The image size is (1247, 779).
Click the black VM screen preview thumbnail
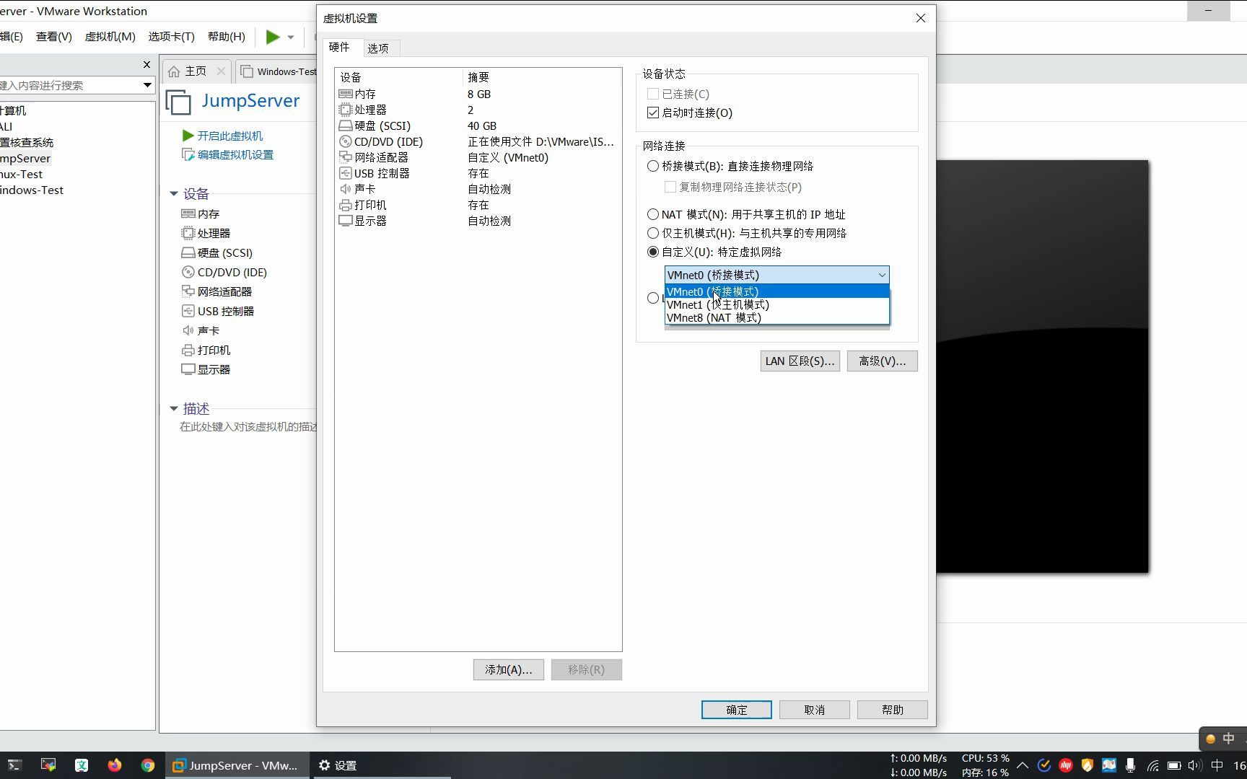[1042, 366]
